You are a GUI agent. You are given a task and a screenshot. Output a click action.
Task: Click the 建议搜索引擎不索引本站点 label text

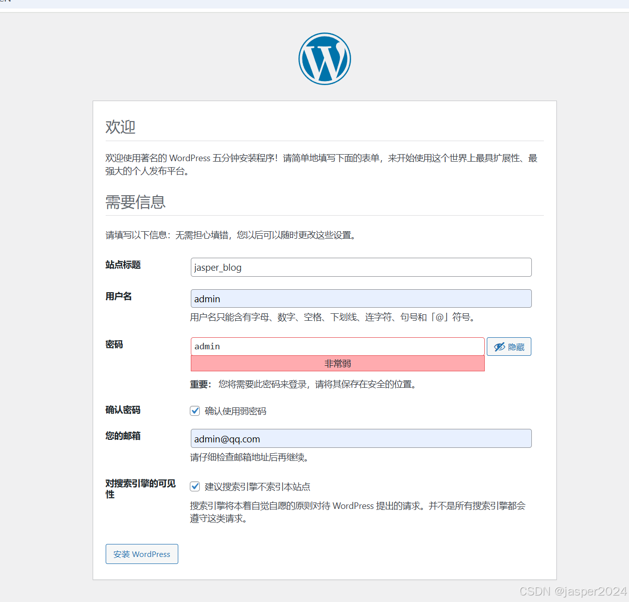click(x=257, y=487)
